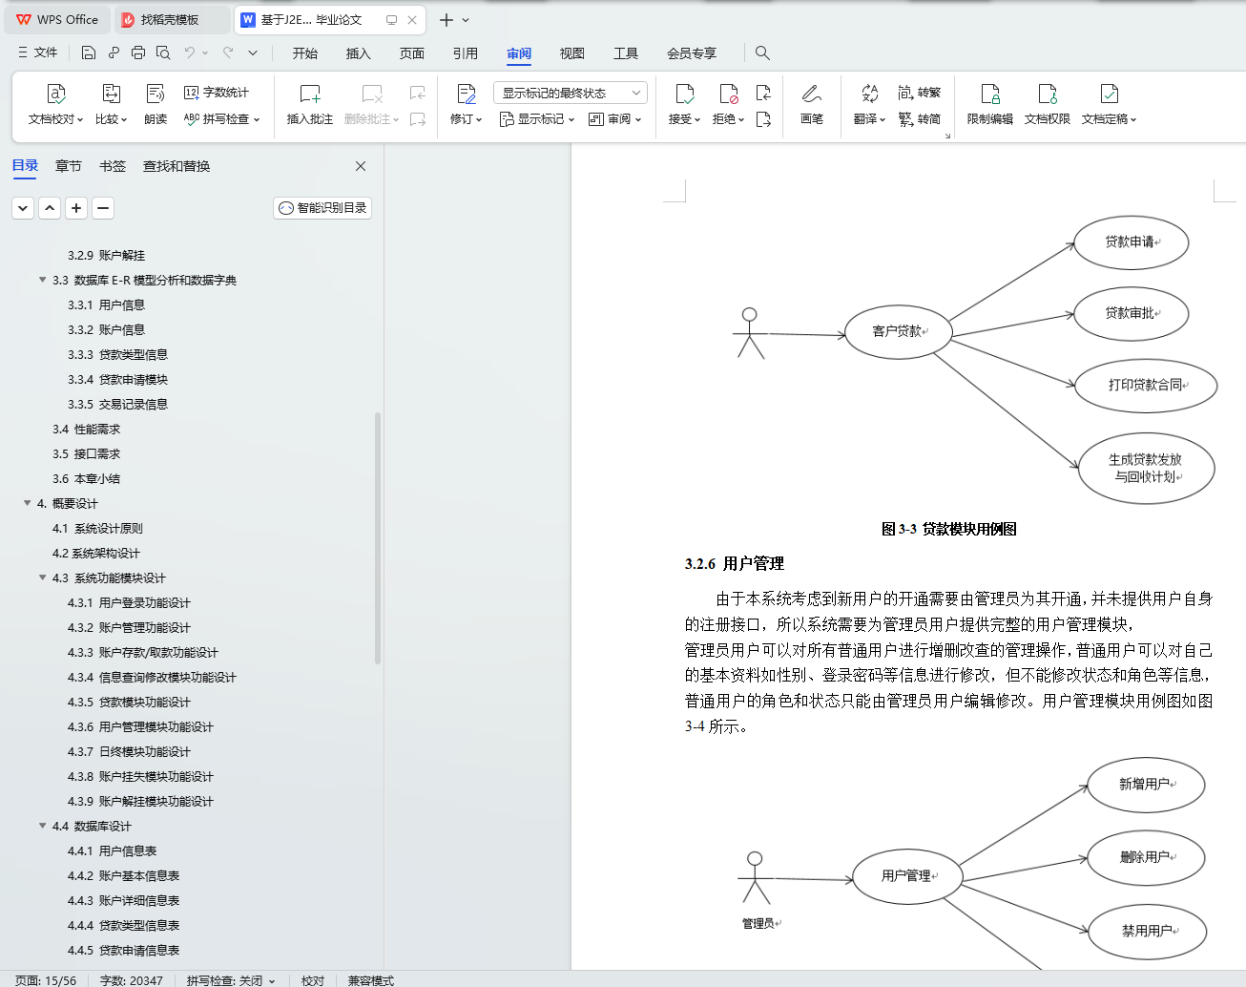Start 朗读 read-aloud

(156, 105)
